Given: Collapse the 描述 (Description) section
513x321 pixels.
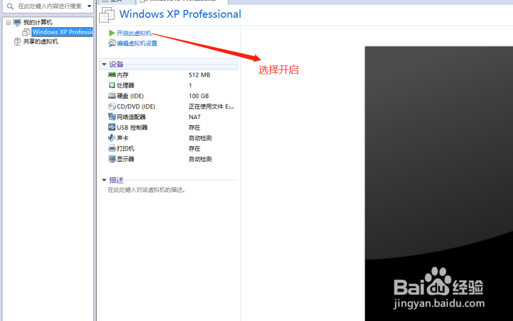Looking at the screenshot, I should [104, 180].
